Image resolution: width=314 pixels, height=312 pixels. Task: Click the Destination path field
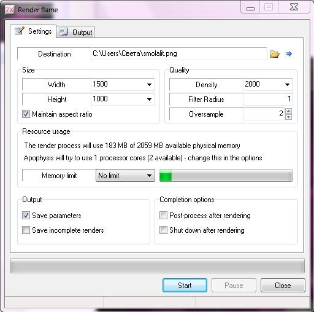tap(179, 54)
